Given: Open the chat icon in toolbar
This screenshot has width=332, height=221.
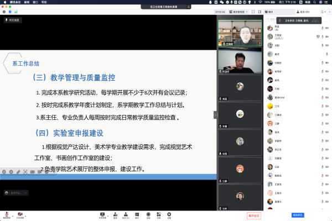Looking at the screenshot, I should pos(136,214).
